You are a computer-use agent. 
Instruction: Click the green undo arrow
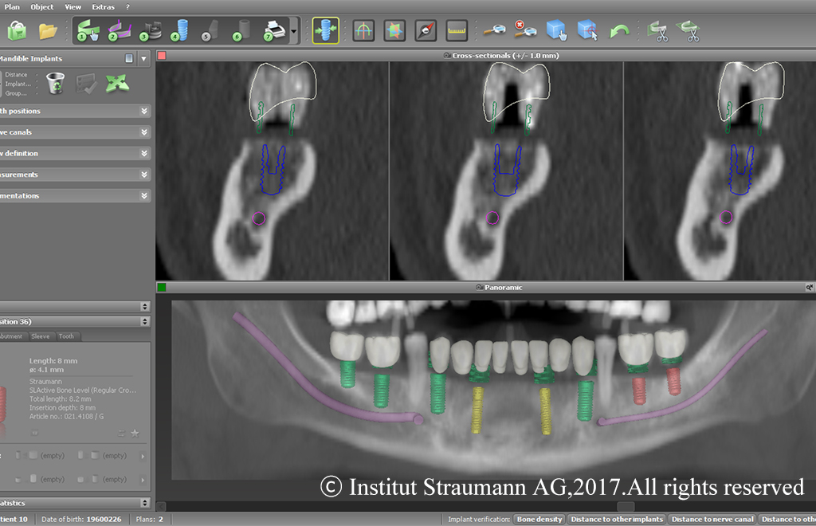click(x=620, y=31)
